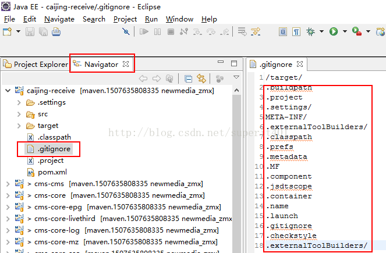Open the Search menu

tap(94, 19)
